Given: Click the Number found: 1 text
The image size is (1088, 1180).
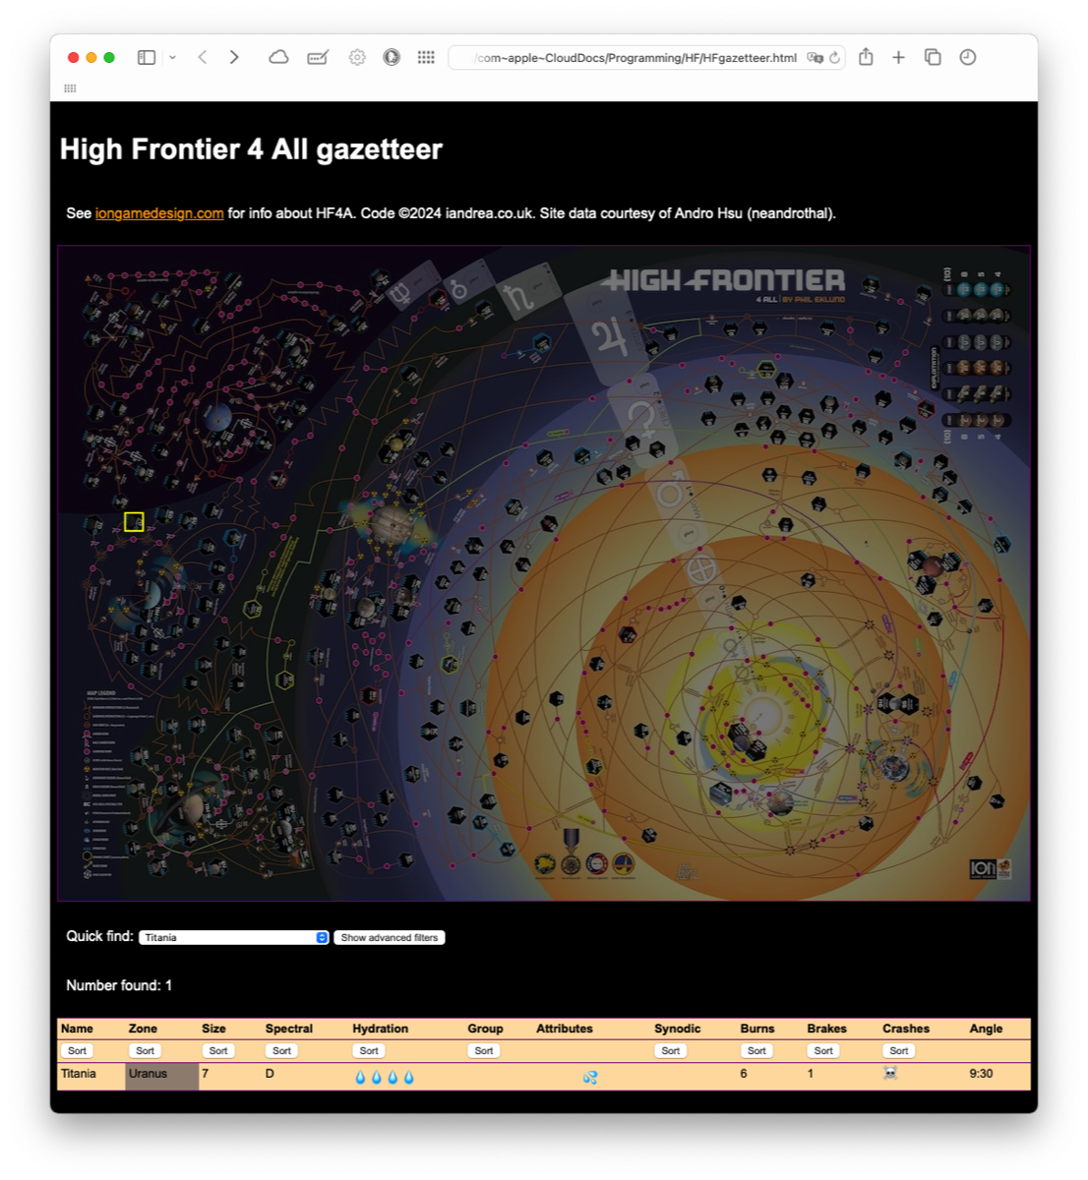Looking at the screenshot, I should tap(119, 985).
